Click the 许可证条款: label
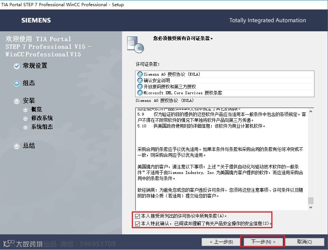The image size is (328, 250). coord(148,64)
